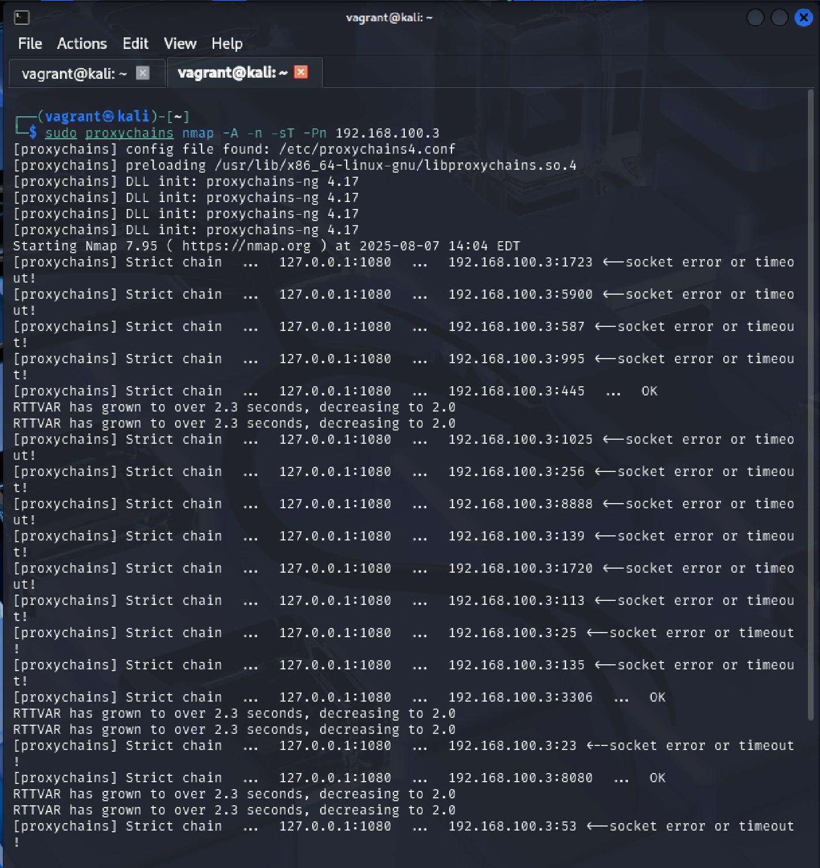Select the active second vagrant@kali tab
Screen dimensions: 820x868
(232, 73)
